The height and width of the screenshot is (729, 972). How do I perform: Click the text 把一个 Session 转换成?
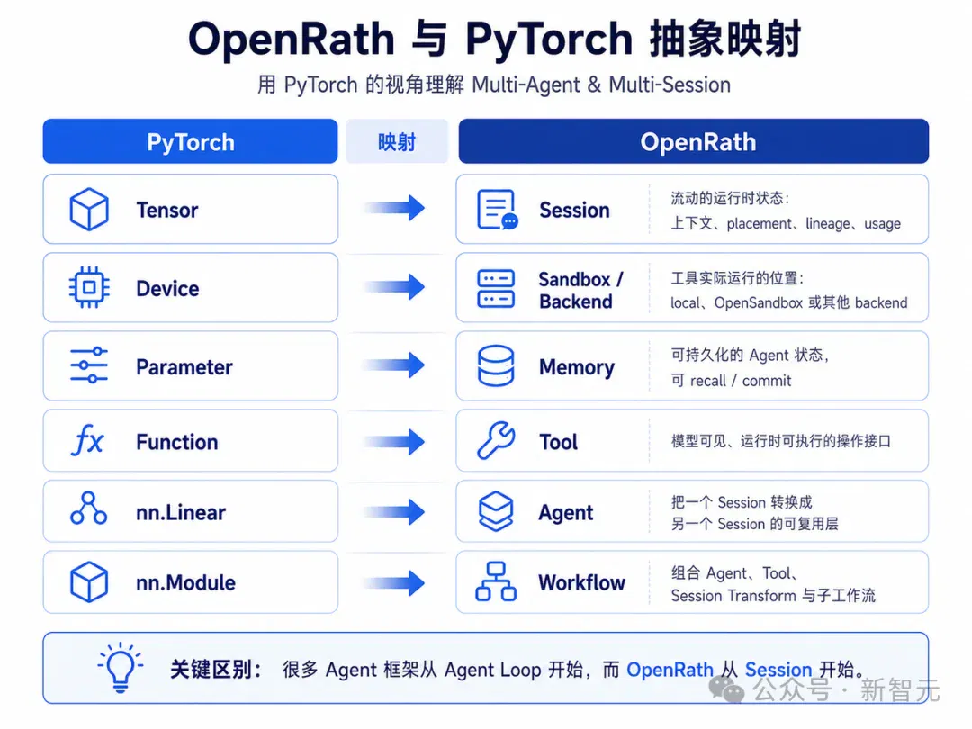[x=742, y=502]
